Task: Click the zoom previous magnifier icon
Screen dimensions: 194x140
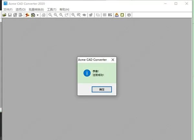Action: point(79,15)
